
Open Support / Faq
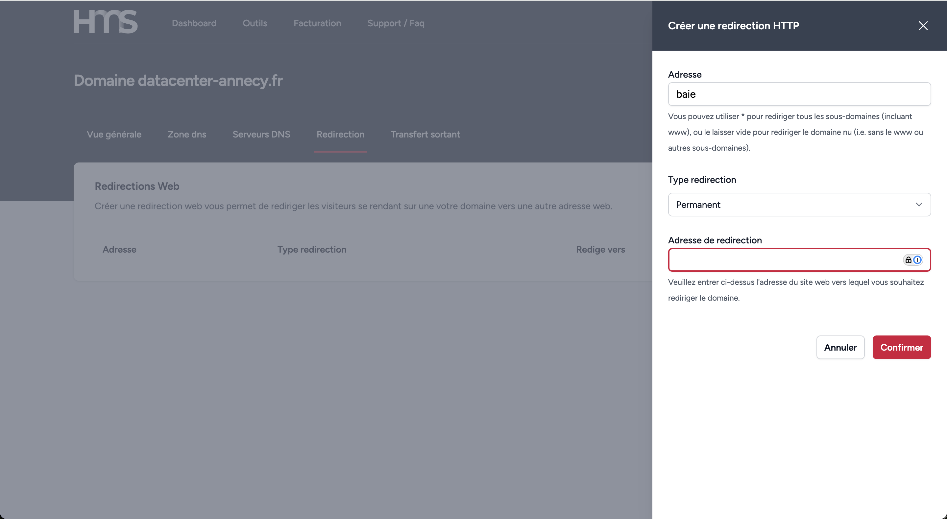tap(396, 23)
